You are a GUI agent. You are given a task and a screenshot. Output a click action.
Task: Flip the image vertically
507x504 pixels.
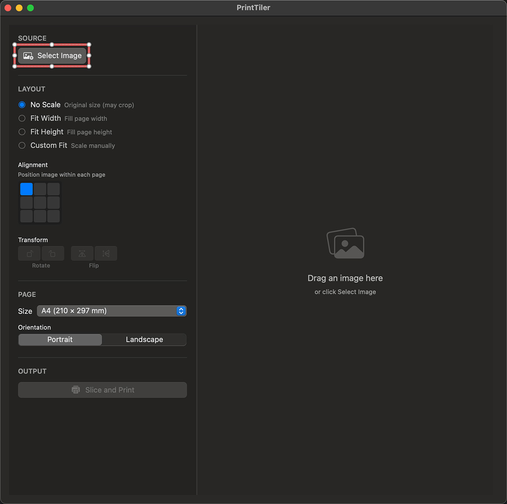tap(106, 253)
